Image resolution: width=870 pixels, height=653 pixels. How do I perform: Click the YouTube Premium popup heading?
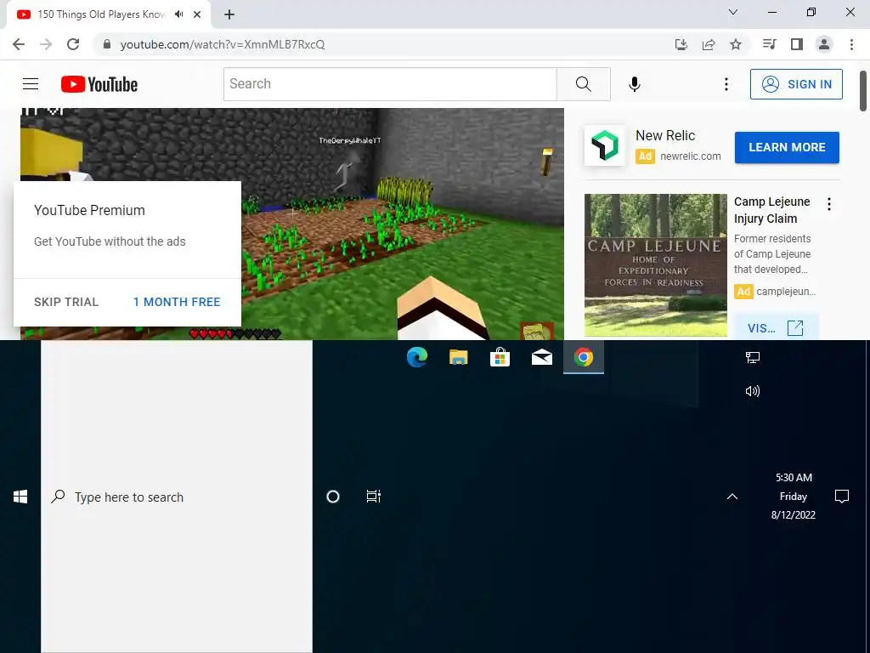[x=89, y=211]
